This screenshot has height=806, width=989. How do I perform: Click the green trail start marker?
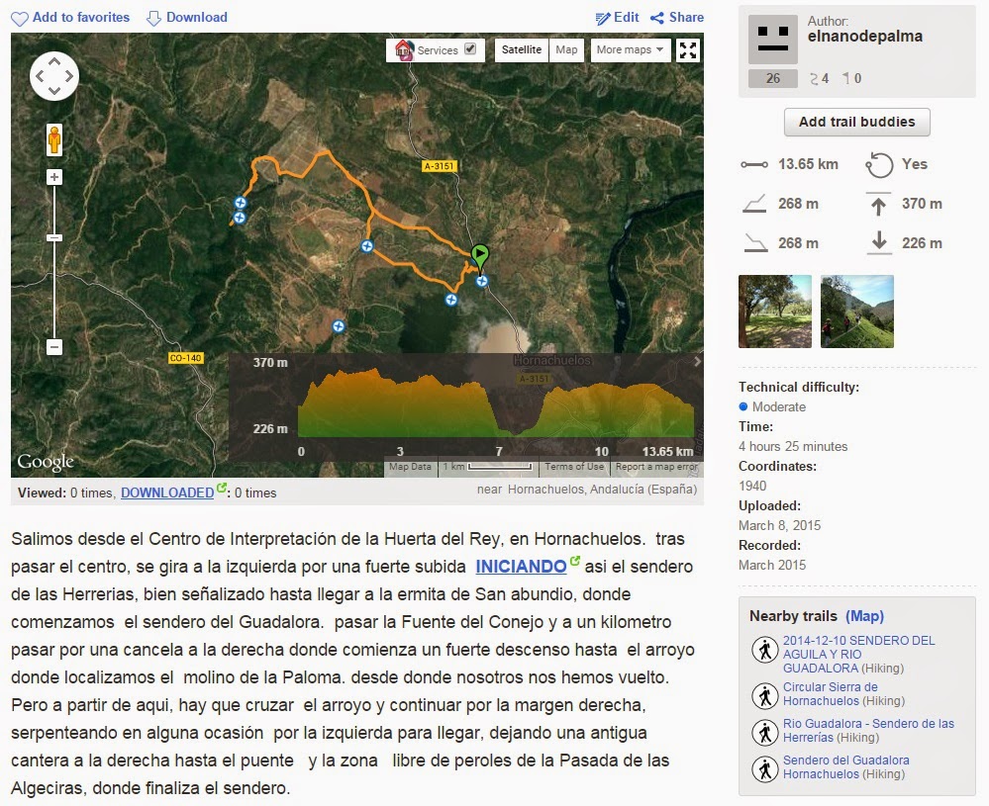pos(480,256)
